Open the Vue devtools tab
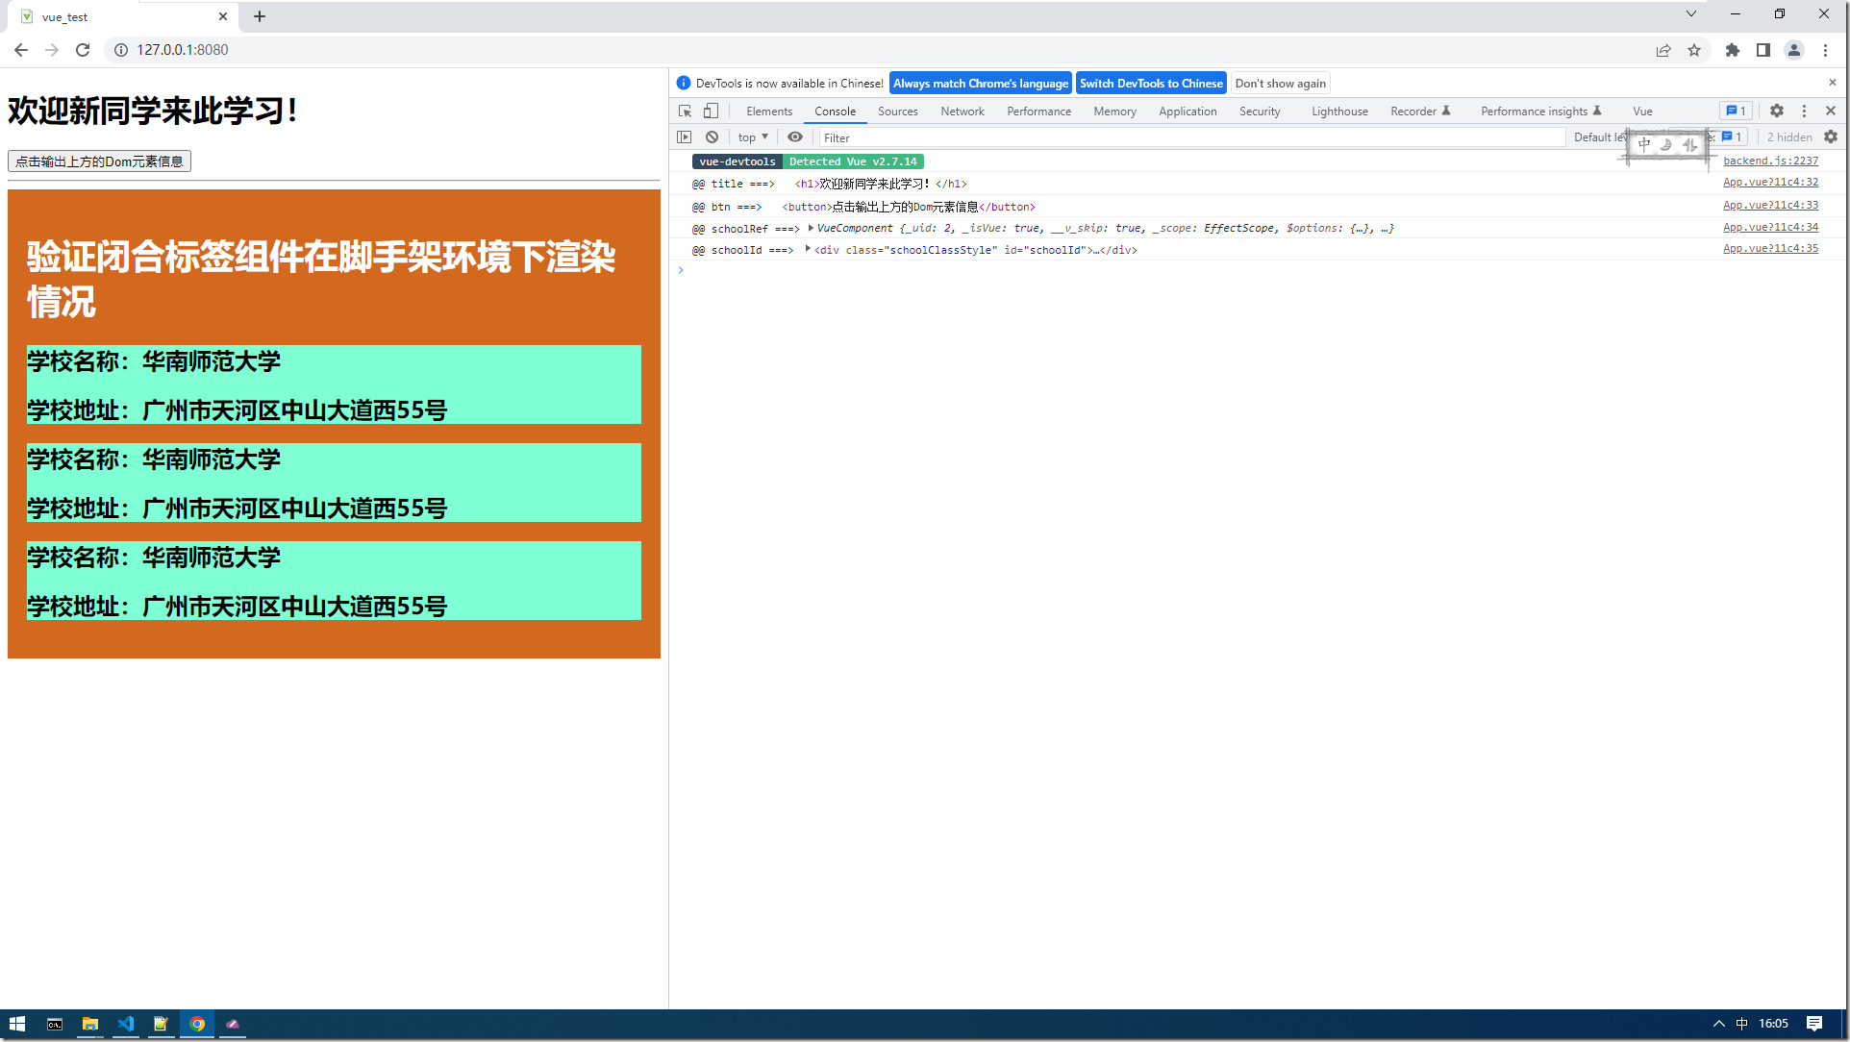The width and height of the screenshot is (1850, 1042). click(1643, 112)
